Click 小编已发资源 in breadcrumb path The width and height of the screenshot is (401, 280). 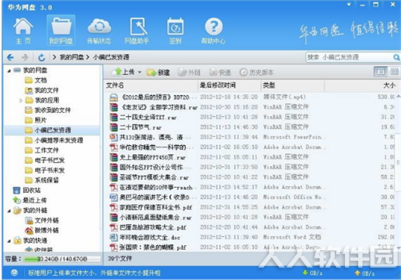[x=111, y=57]
